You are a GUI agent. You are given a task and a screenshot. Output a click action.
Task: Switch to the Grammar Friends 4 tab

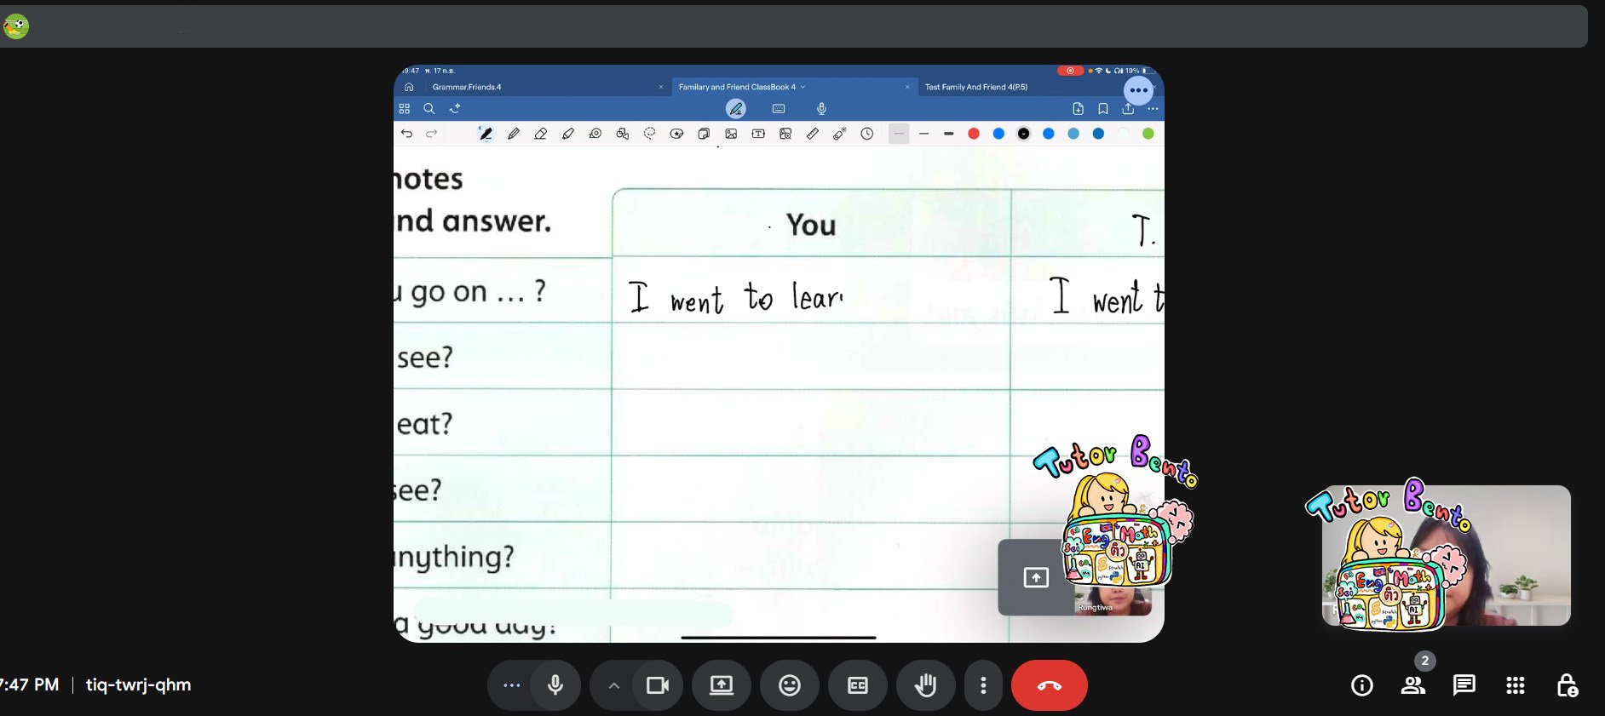467,87
